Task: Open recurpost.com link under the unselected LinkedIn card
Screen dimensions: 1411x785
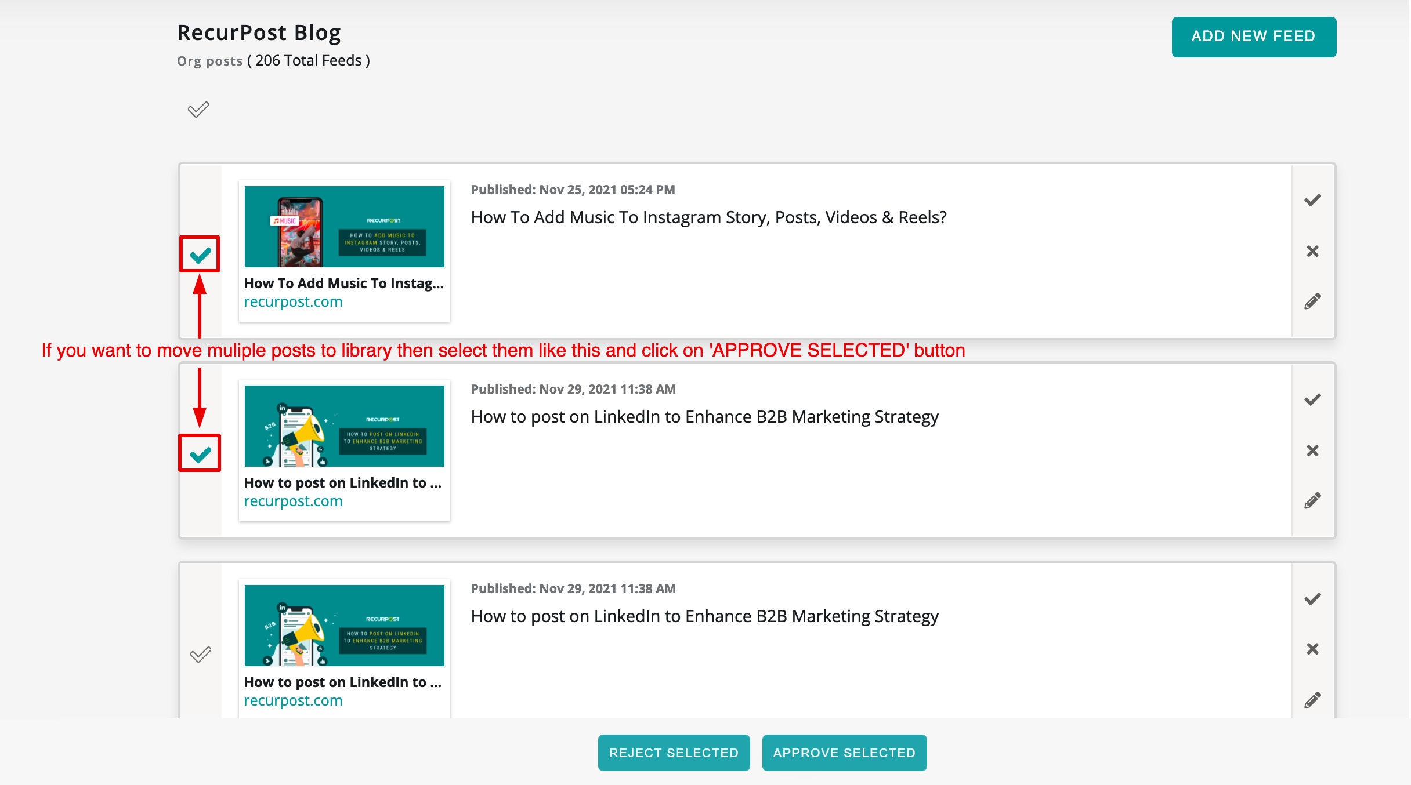Action: coord(293,701)
